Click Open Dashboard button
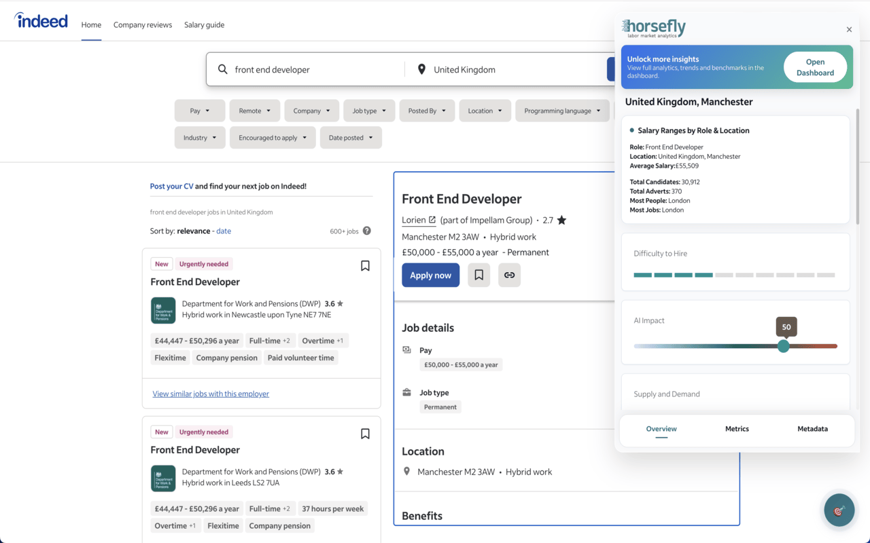The height and width of the screenshot is (543, 870). (815, 67)
